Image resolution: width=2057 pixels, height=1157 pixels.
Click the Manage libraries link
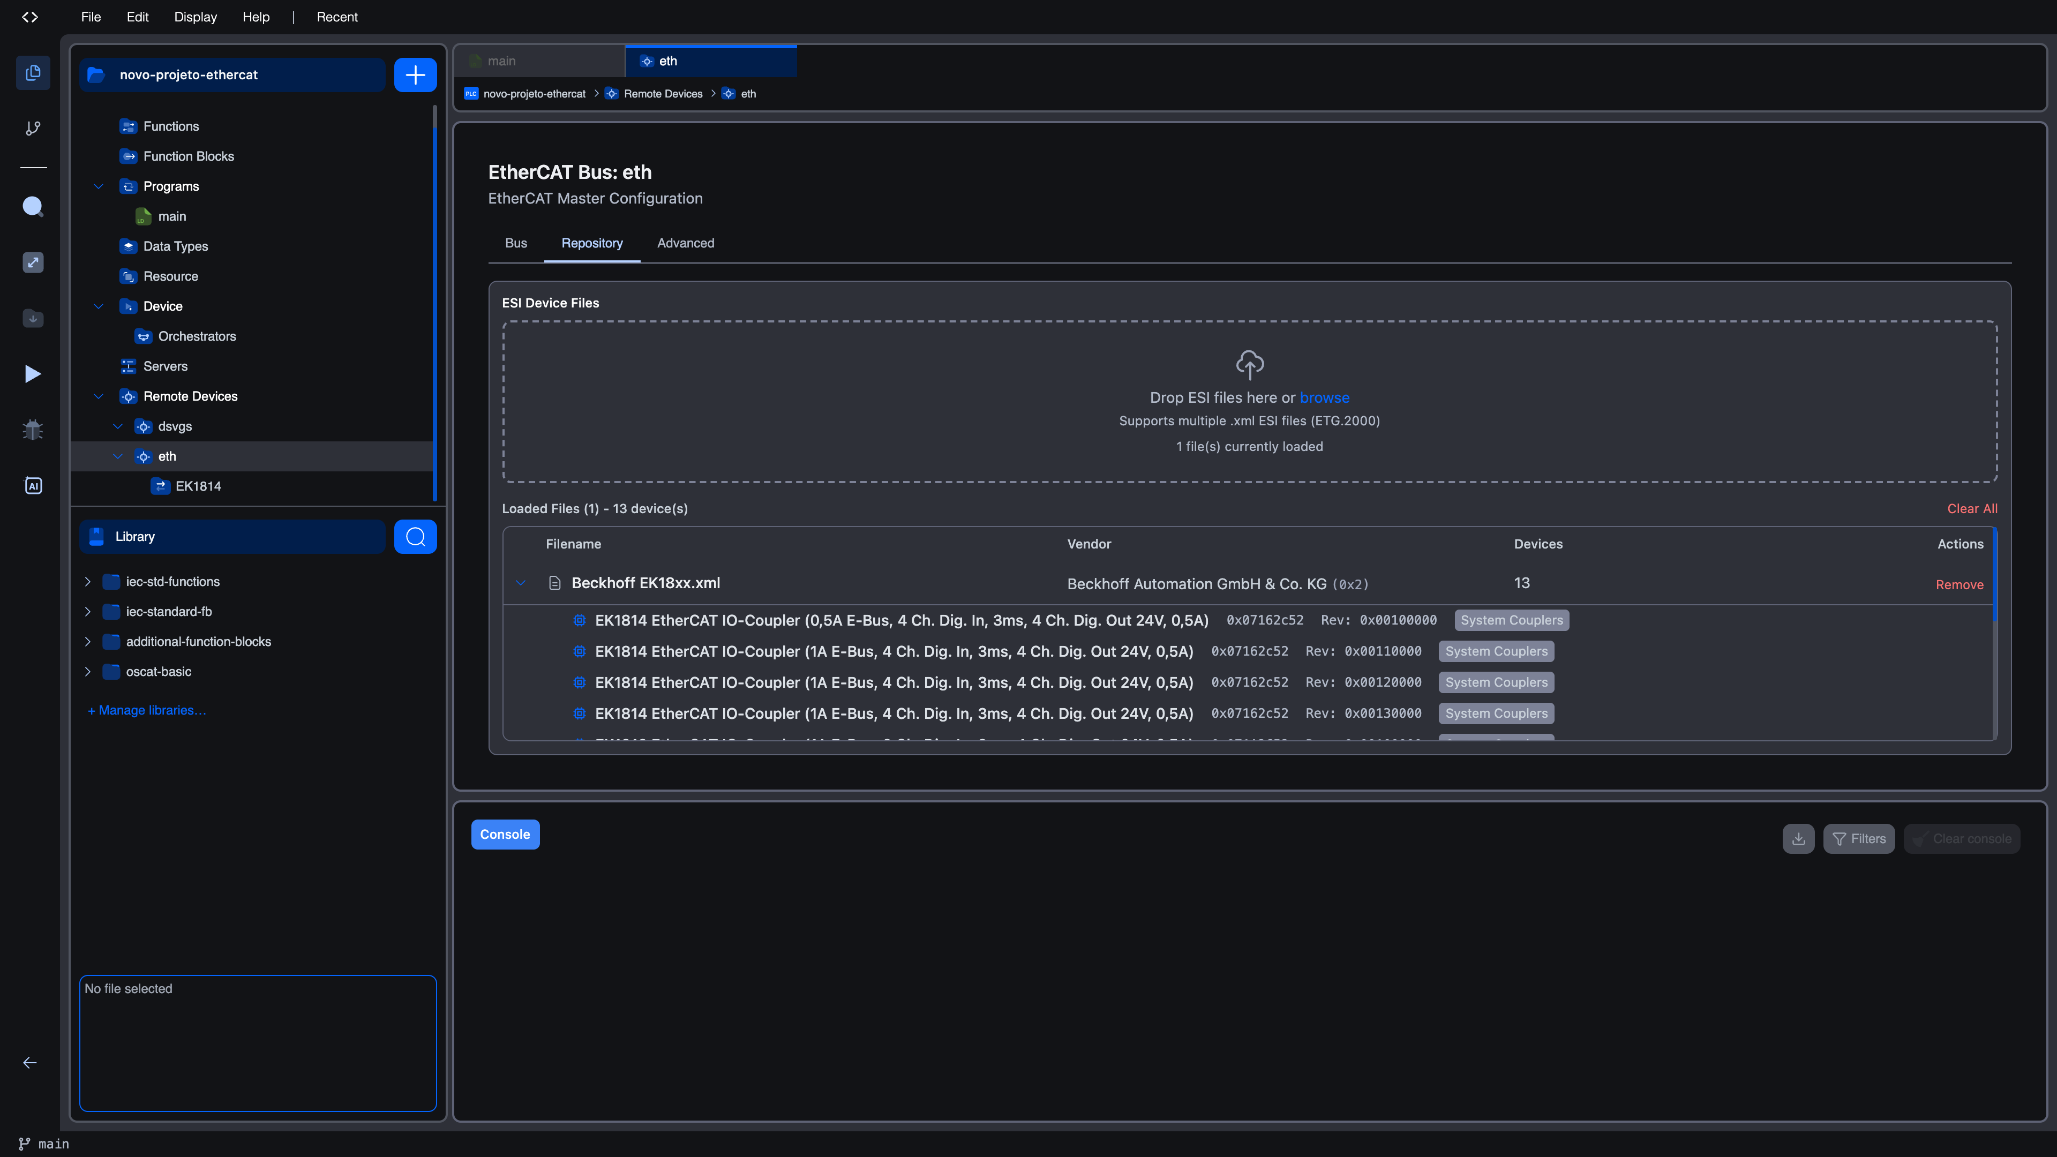coord(147,710)
